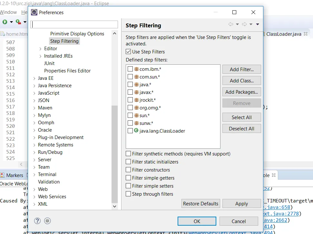Click the Eclipse Preferences window icon

click(34, 12)
